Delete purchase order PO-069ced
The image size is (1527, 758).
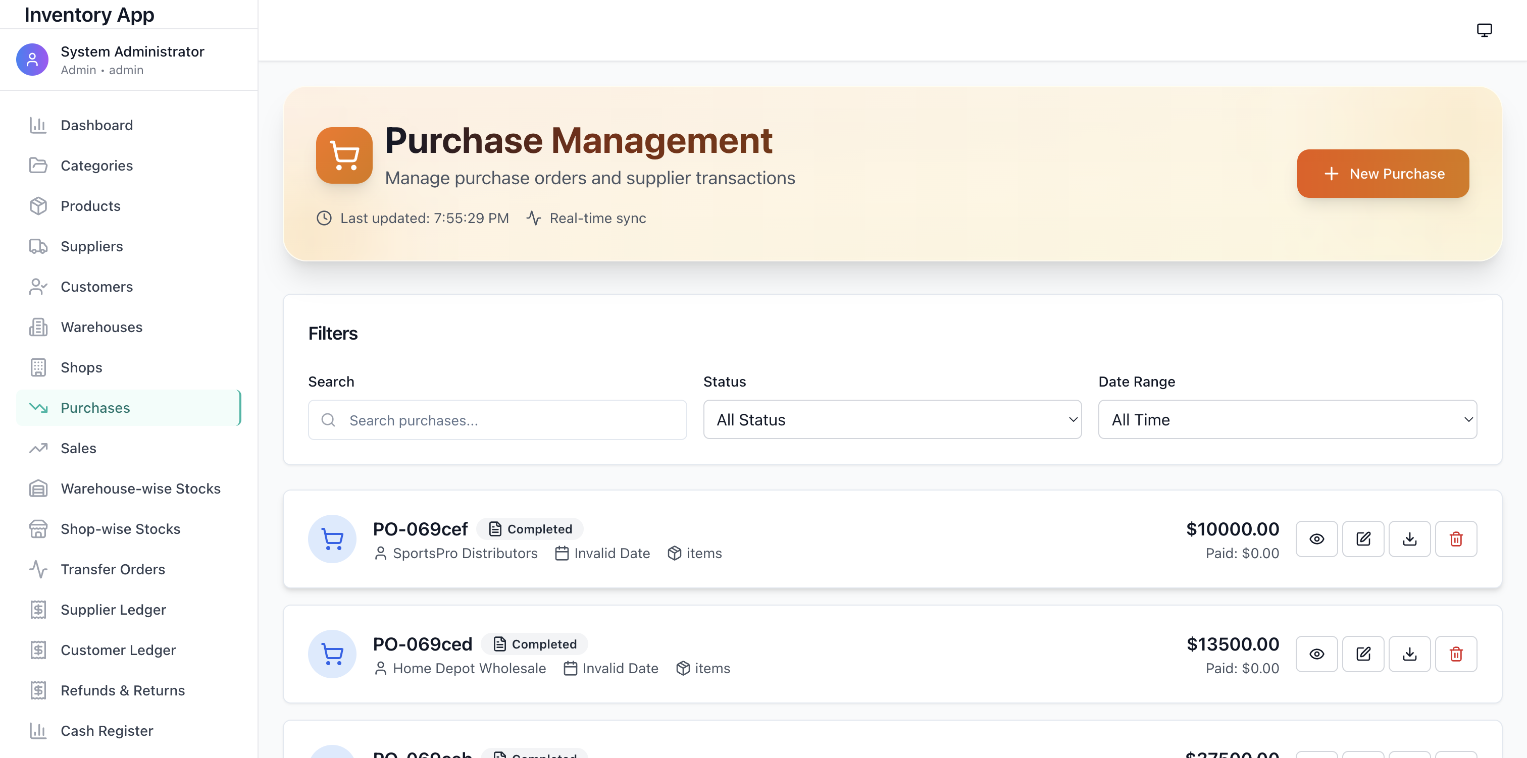click(x=1456, y=654)
